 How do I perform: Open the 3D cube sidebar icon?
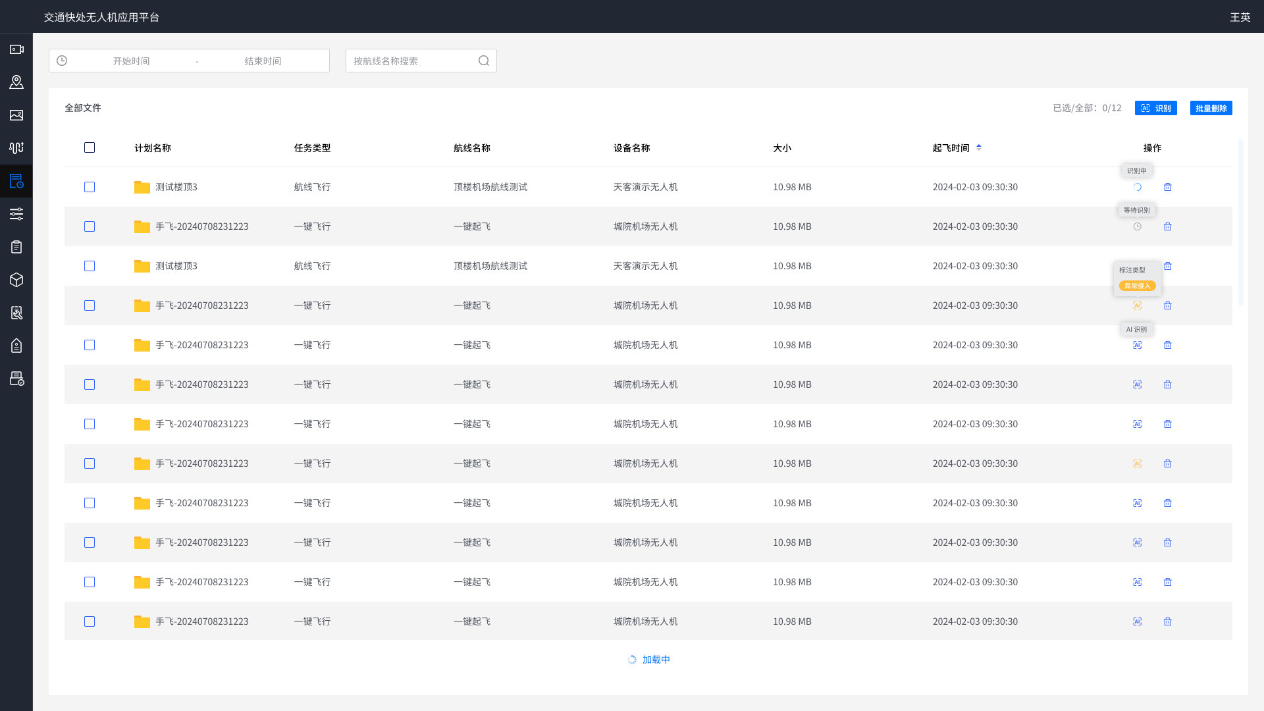click(x=16, y=280)
